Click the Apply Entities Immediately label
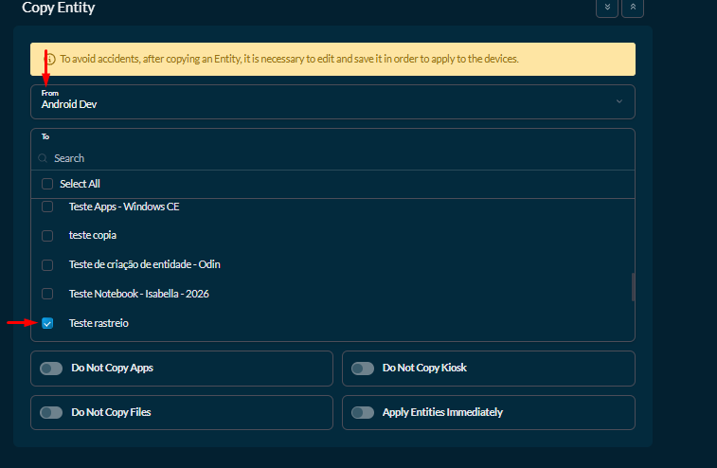 point(442,412)
